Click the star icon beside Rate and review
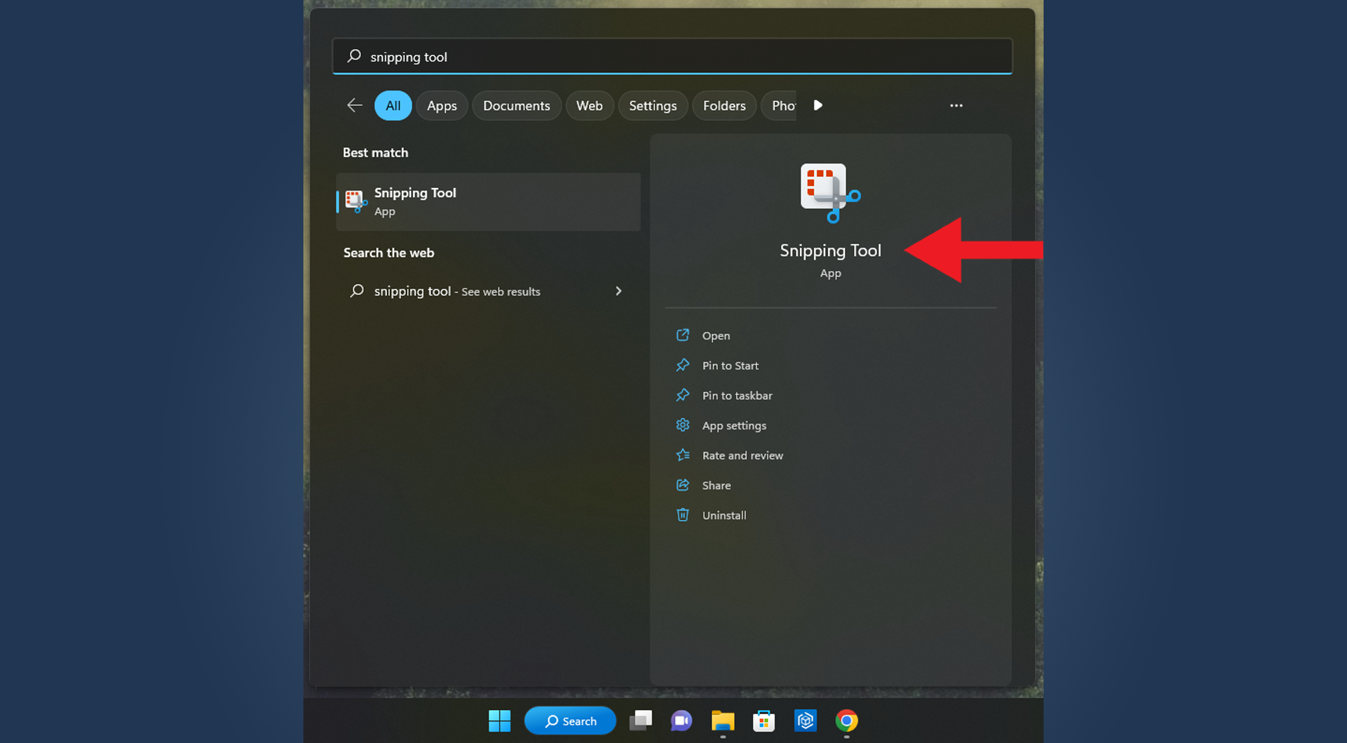 [x=683, y=455]
